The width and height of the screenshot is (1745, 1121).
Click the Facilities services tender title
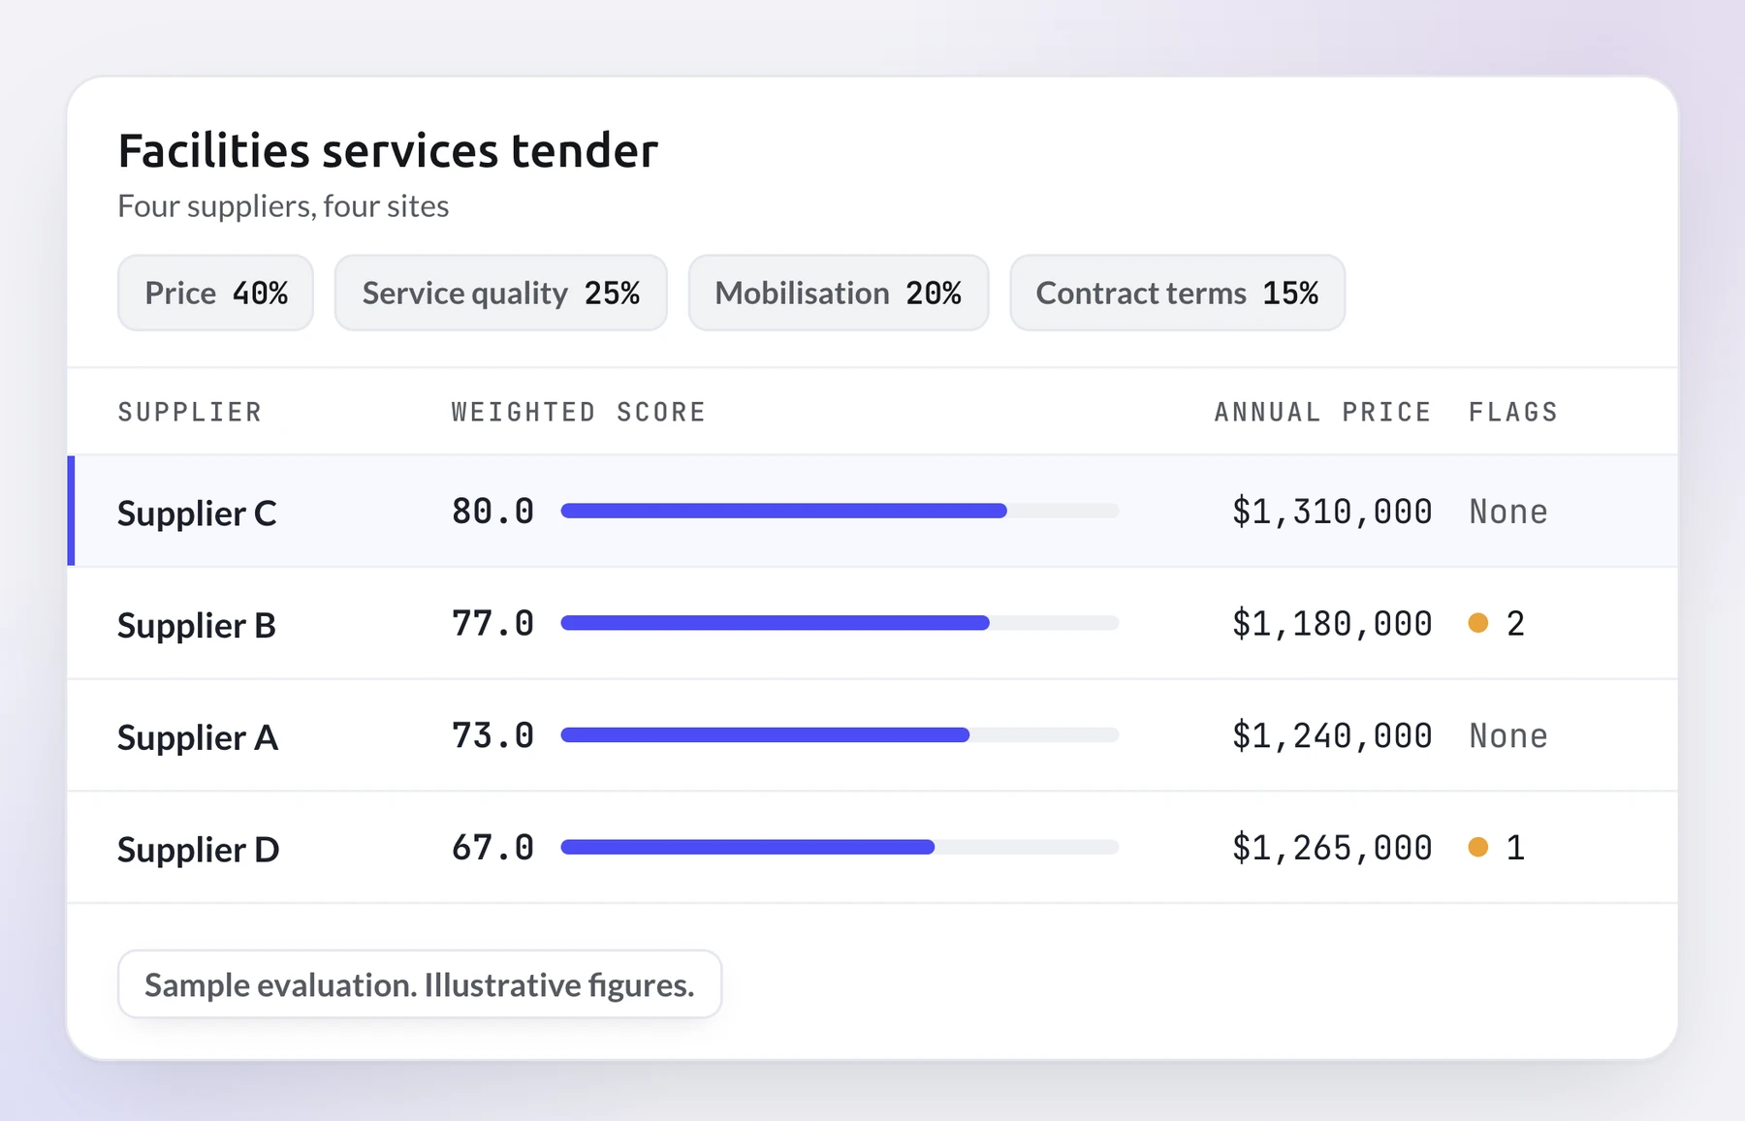(x=388, y=151)
